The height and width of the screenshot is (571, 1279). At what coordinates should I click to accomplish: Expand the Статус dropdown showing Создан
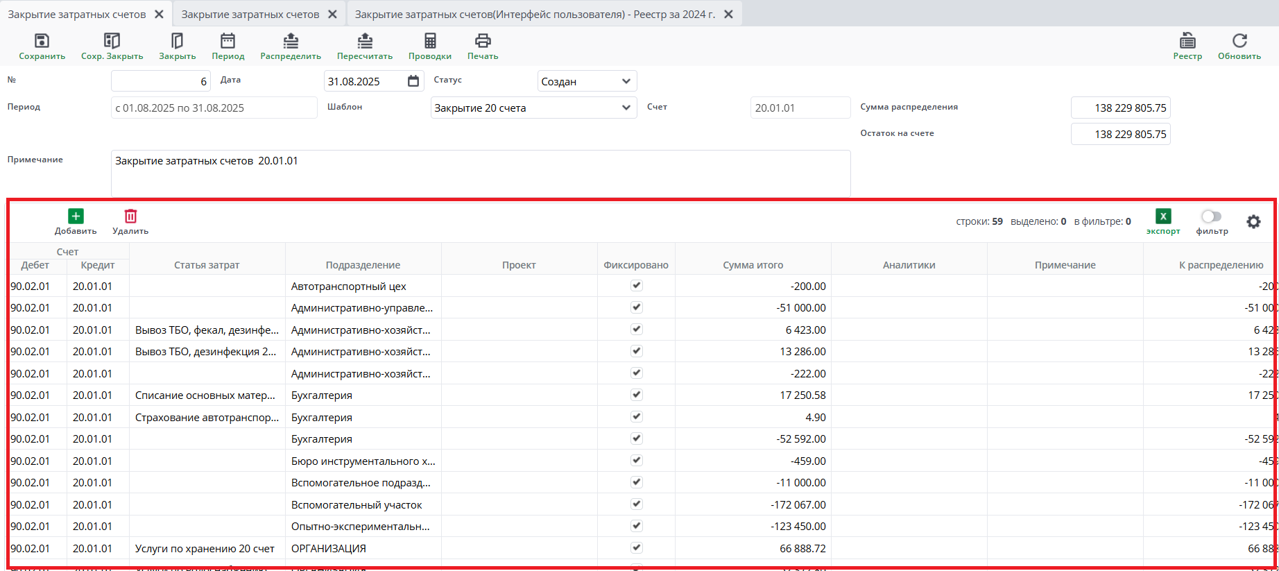[x=587, y=81]
